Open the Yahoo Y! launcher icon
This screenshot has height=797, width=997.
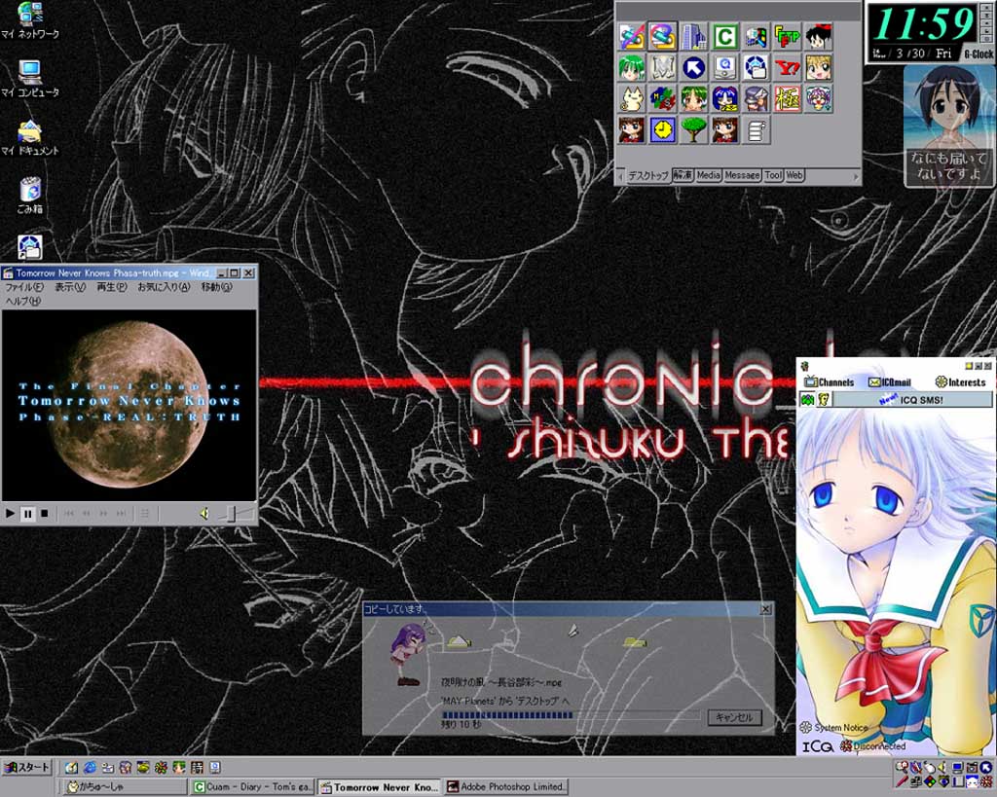click(787, 67)
